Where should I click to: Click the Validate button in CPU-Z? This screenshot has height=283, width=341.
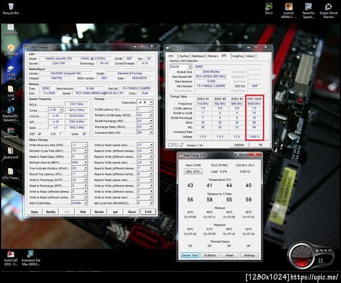tap(239, 145)
